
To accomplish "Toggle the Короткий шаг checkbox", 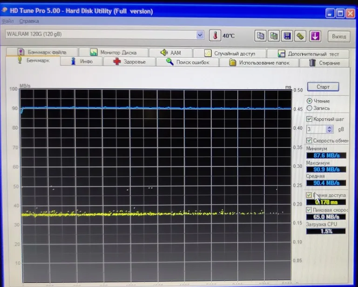I will pos(310,119).
